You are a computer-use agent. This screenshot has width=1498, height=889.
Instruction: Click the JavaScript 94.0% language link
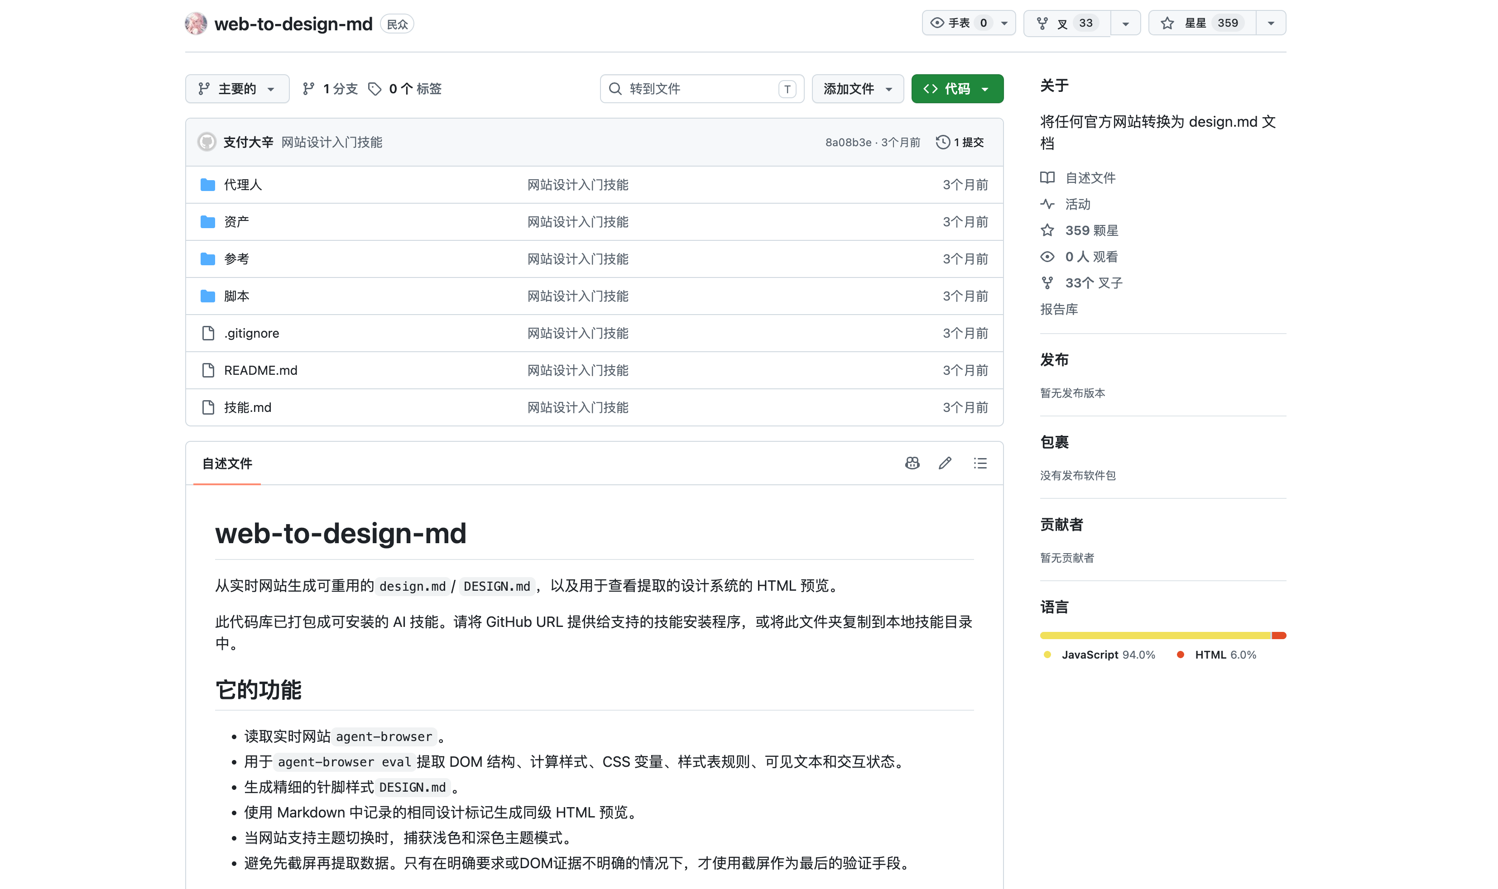[x=1099, y=655]
